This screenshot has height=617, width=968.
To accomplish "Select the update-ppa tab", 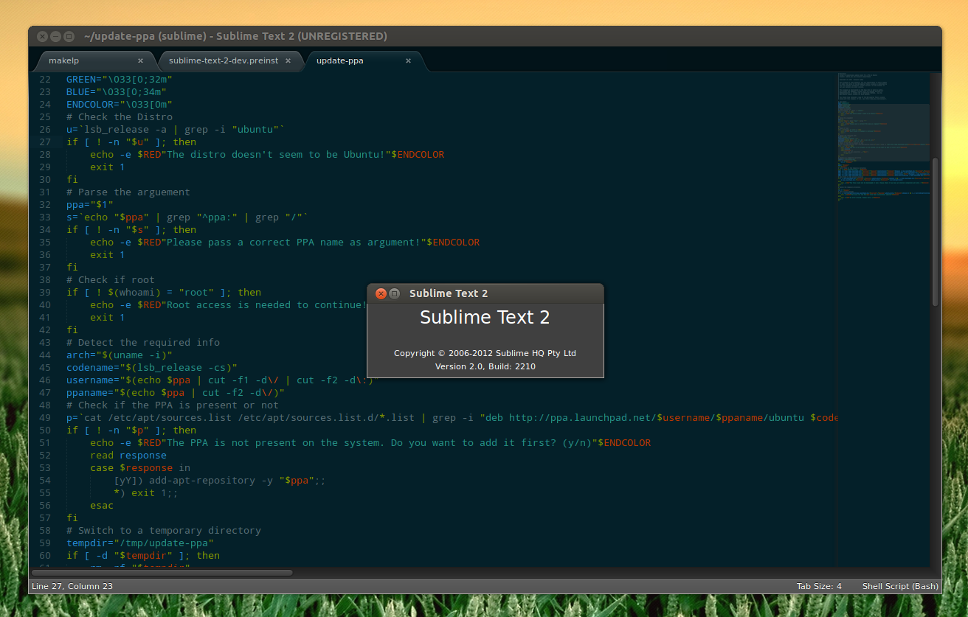I will point(340,61).
